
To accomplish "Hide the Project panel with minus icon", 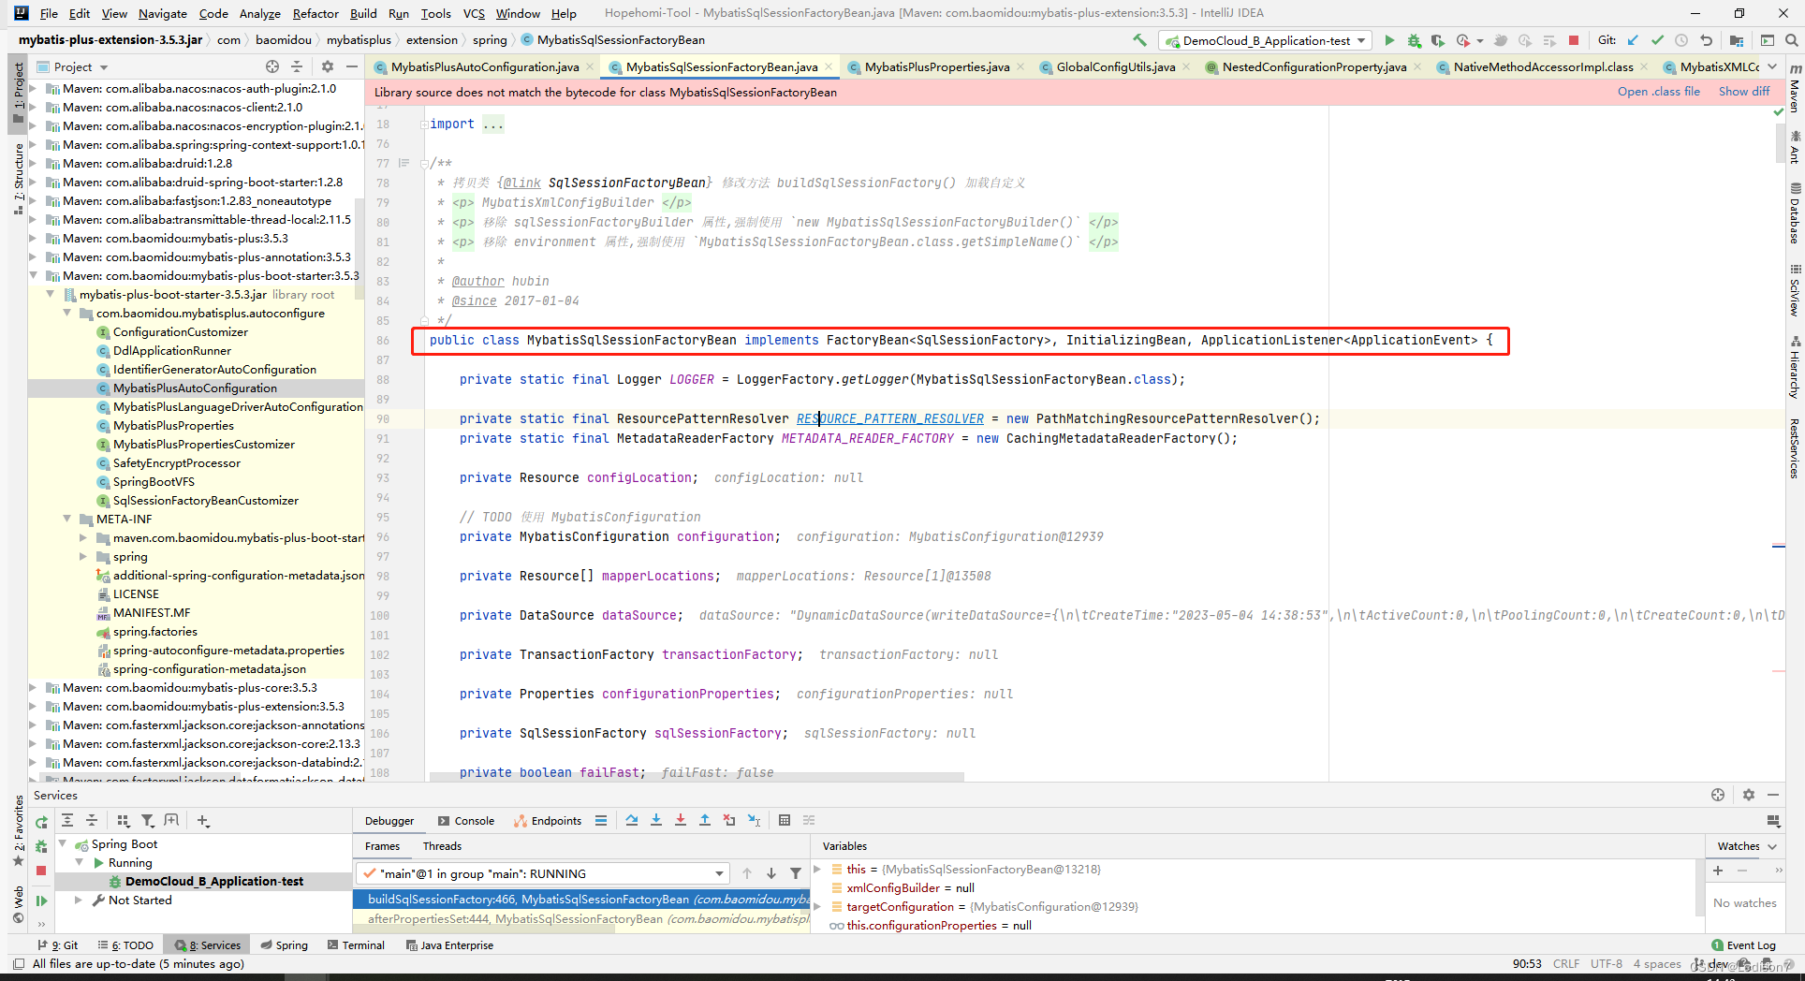I will pos(352,66).
